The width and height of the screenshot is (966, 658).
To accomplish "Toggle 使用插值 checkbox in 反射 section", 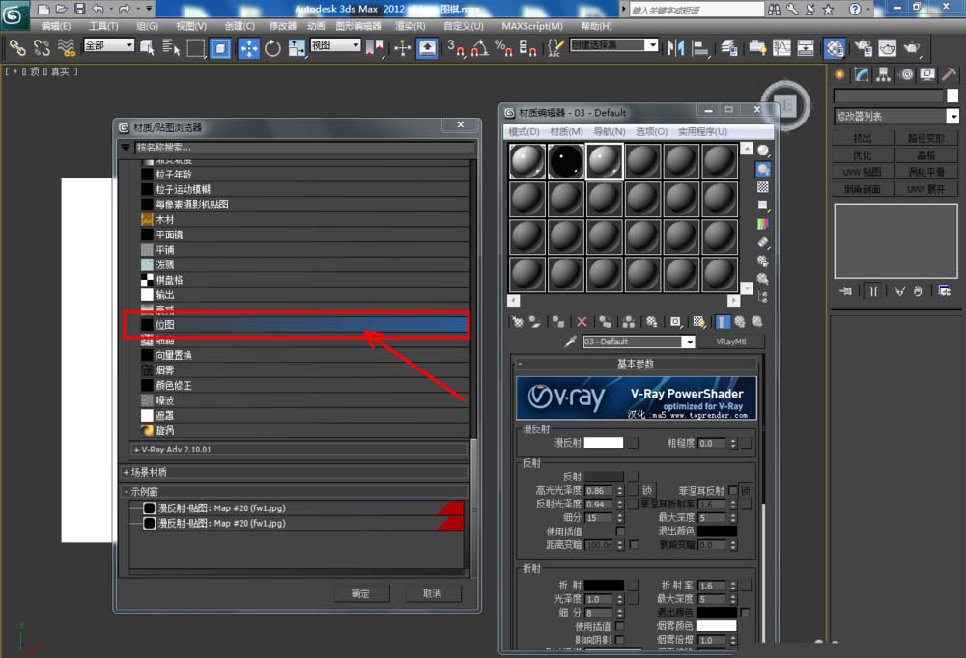I will tap(620, 531).
